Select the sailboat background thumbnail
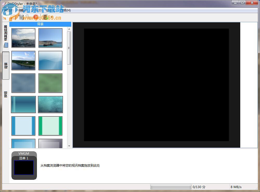 pos(50,38)
